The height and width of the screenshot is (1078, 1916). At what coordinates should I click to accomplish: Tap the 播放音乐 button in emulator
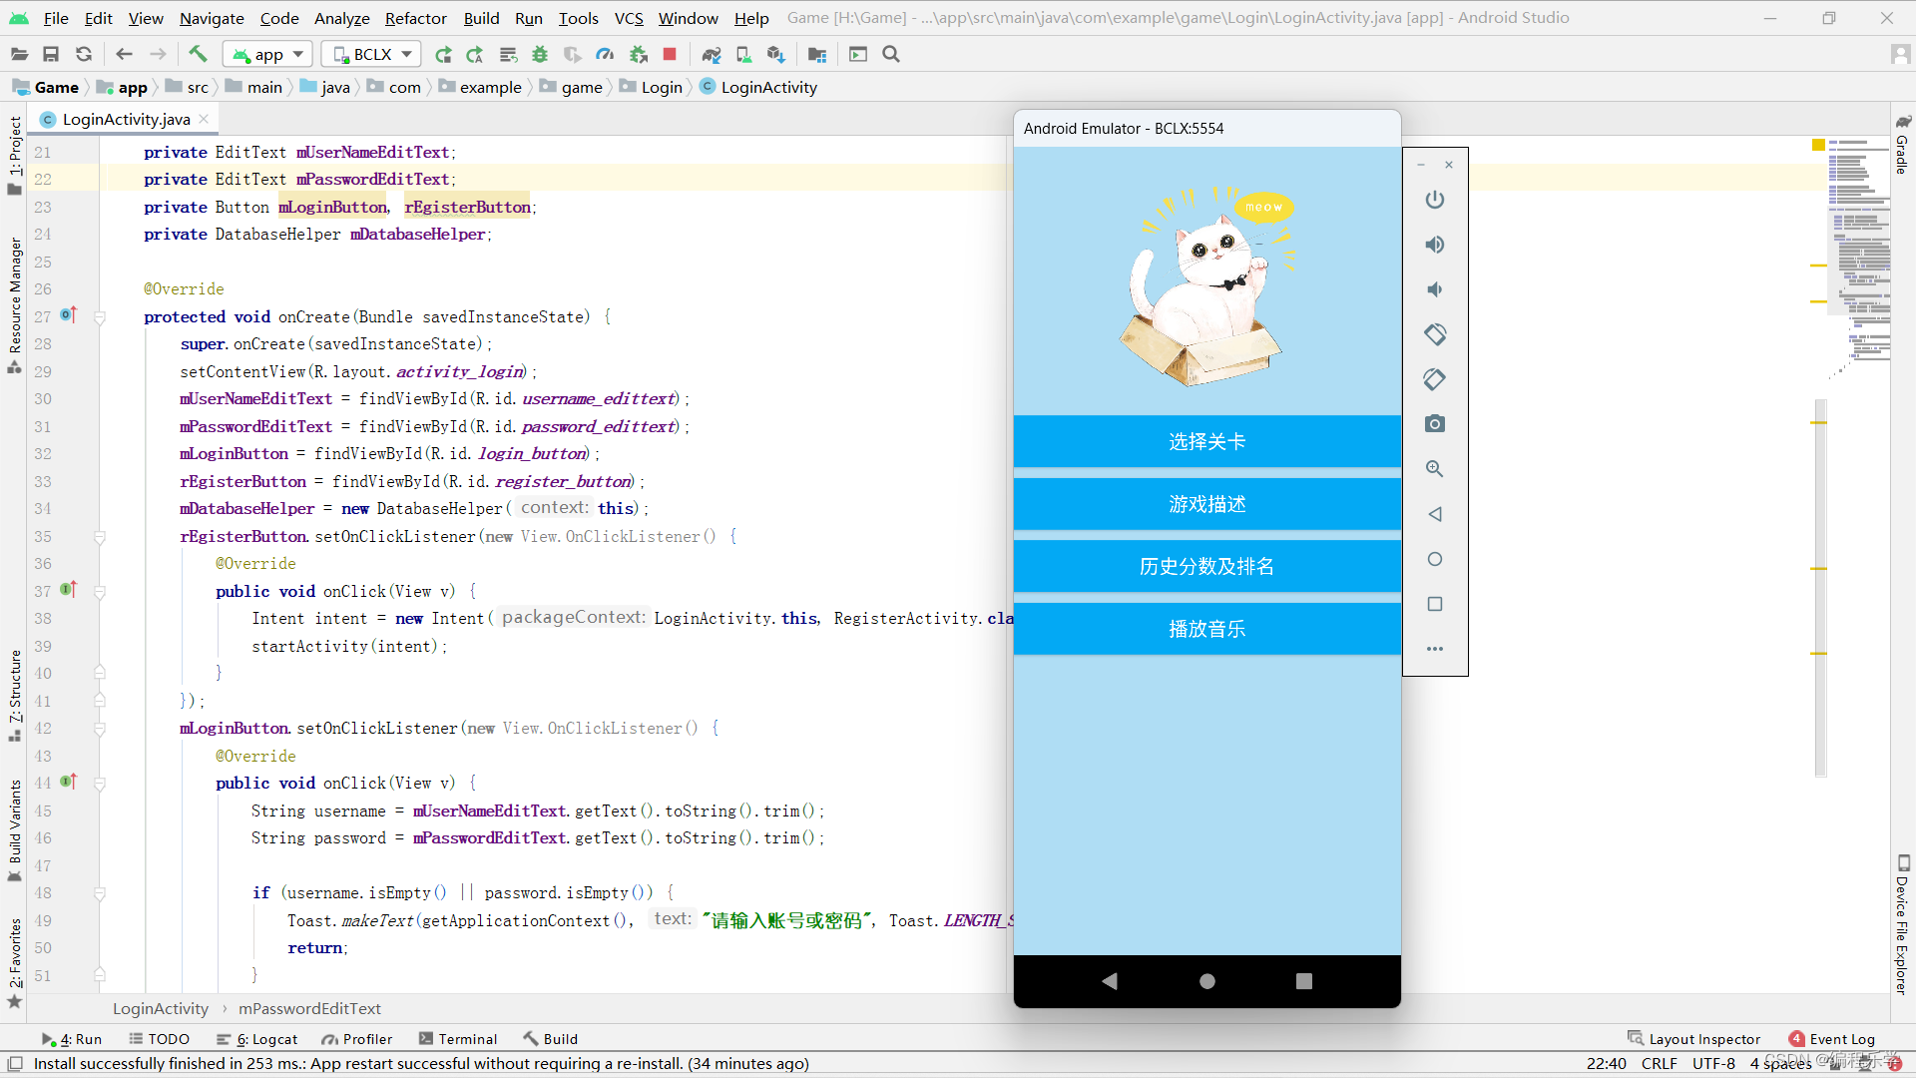pos(1206,629)
